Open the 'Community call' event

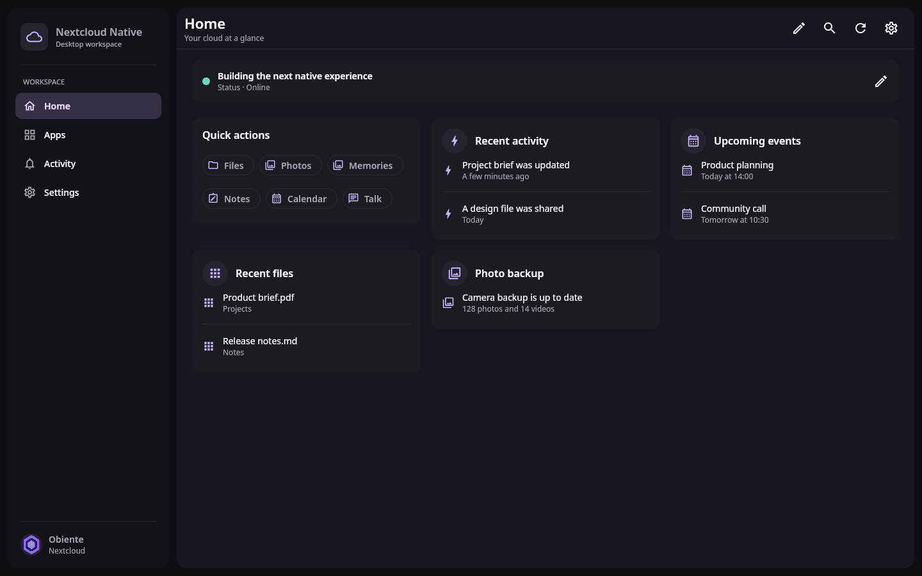tap(784, 214)
